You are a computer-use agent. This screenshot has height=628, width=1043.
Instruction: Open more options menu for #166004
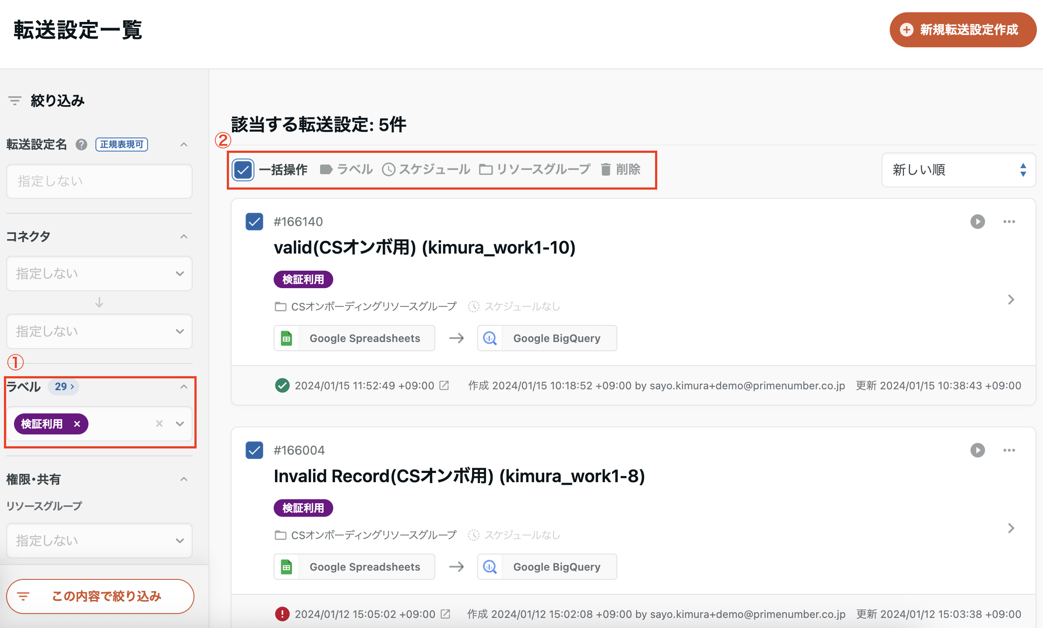(1009, 450)
